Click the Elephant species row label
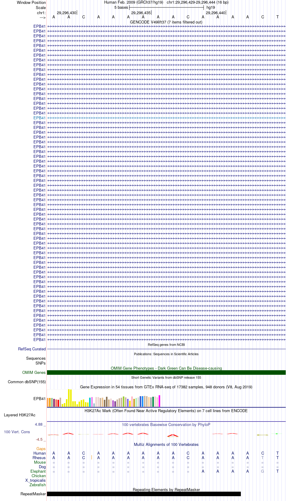Screen dimensions: 286x501 tap(38, 471)
